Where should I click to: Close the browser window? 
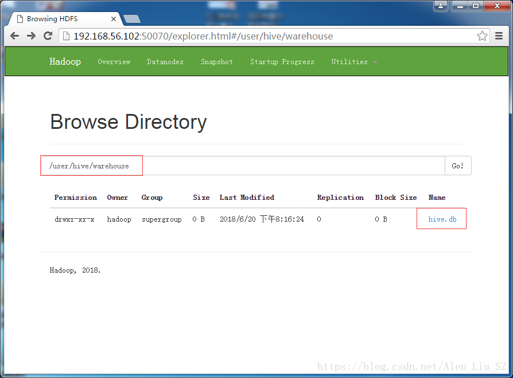click(496, 6)
